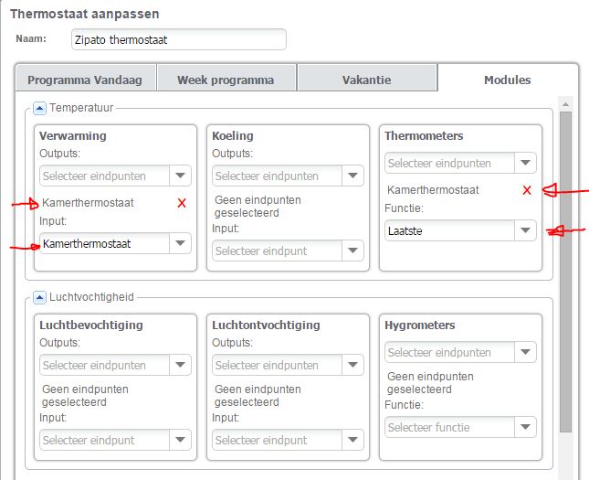Viewport: 589px width, 480px height.
Task: Open the Vakantie tab
Action: pos(366,80)
